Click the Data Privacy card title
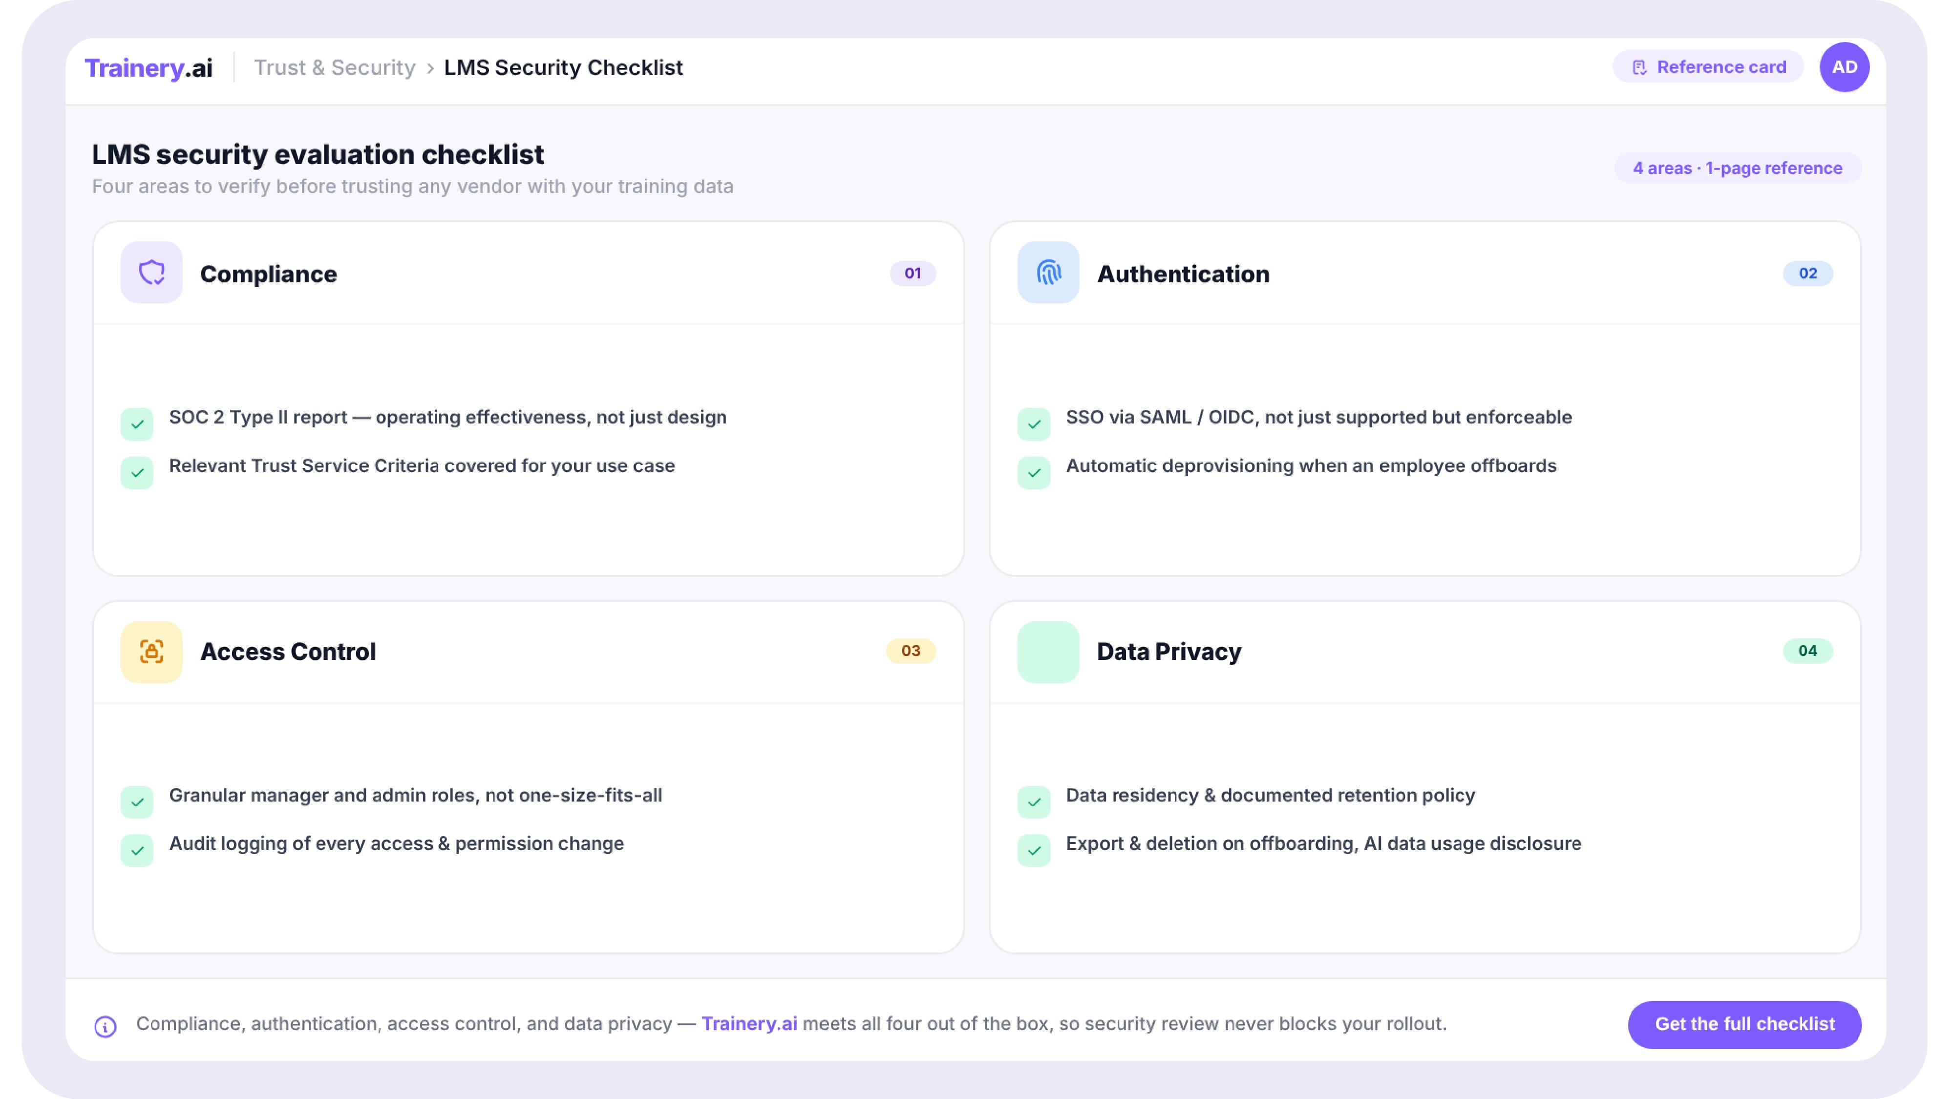Viewport: 1954px width, 1099px height. (1169, 652)
